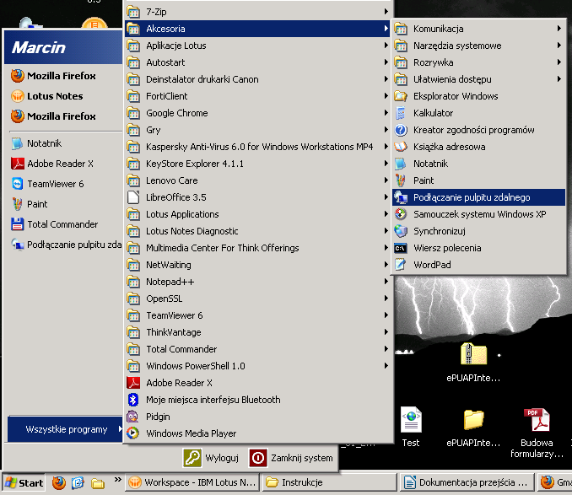Open Wiersz polecenia command prompt icon
The width and height of the screenshot is (572, 495).
point(401,248)
